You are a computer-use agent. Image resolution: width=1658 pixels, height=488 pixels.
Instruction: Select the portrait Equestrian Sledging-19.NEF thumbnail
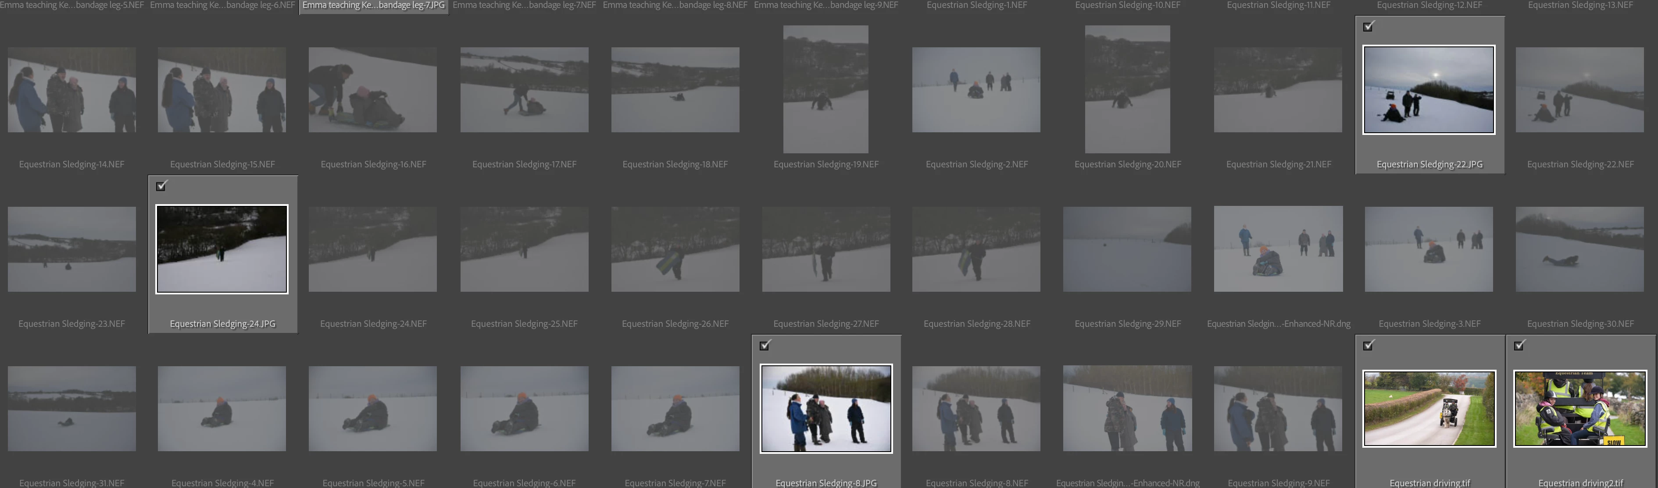[825, 89]
